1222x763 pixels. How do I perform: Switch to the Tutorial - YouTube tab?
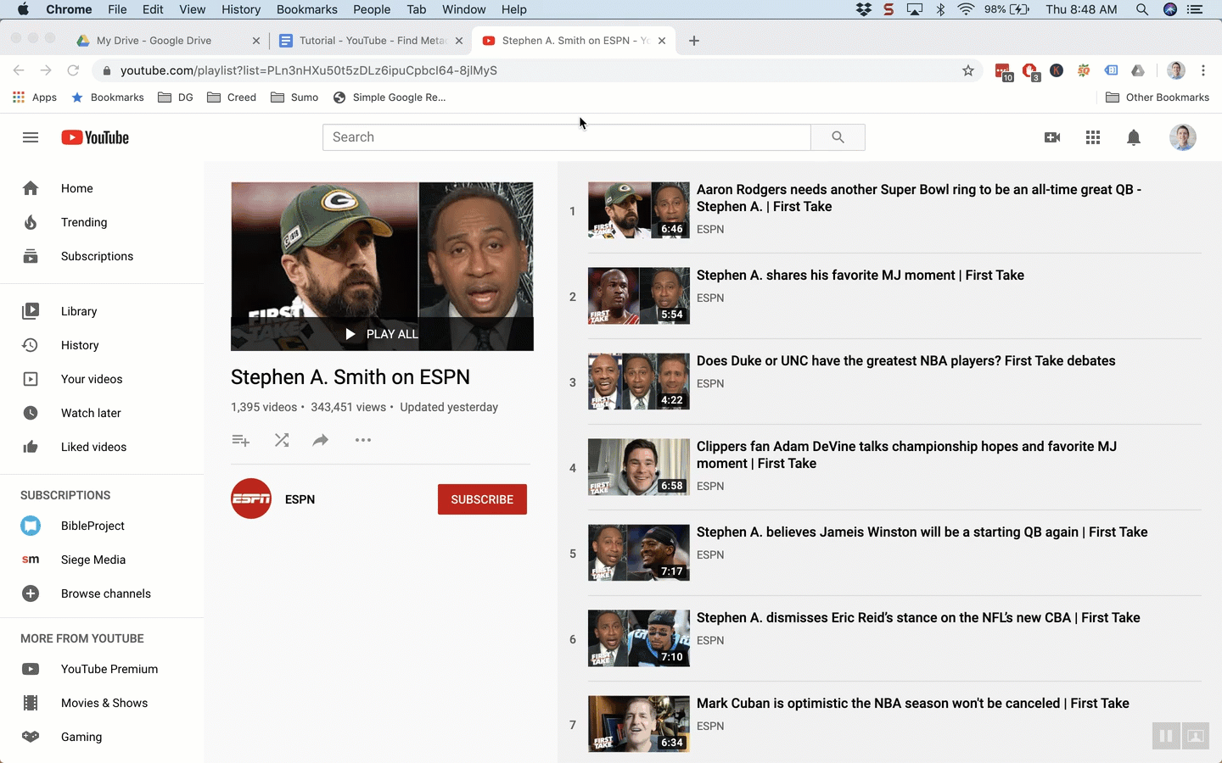coord(372,41)
